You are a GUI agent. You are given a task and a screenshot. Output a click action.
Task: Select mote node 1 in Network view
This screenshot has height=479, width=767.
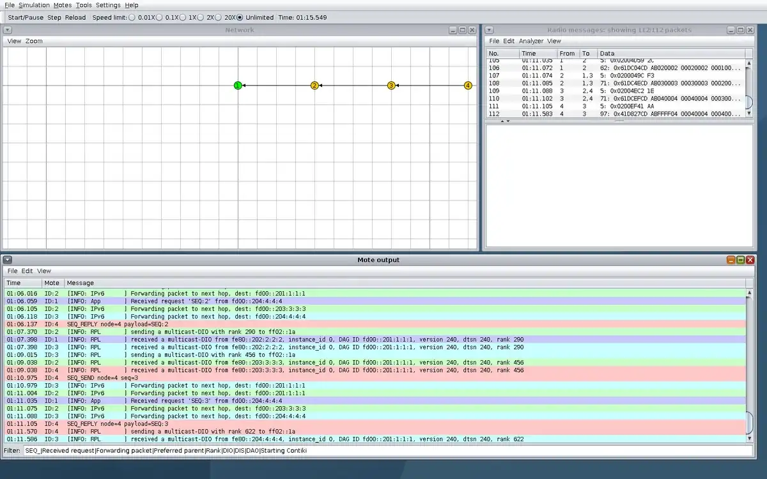pos(238,85)
